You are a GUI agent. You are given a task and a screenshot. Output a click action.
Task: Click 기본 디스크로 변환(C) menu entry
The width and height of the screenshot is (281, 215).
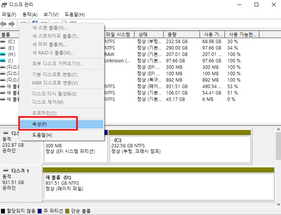(x=62, y=74)
